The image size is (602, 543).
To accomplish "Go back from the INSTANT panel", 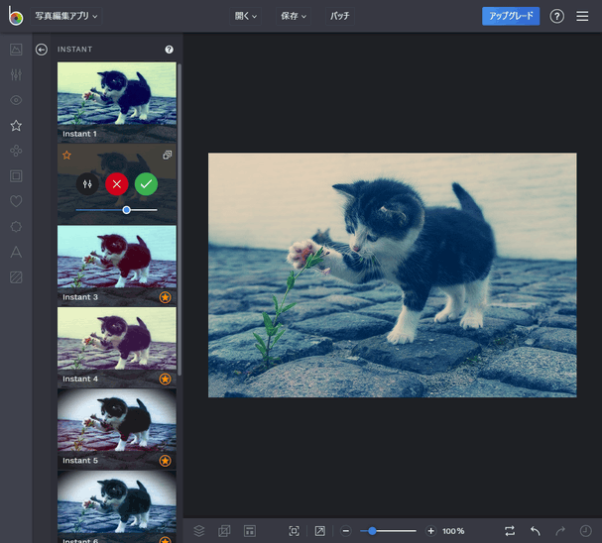I will point(42,50).
